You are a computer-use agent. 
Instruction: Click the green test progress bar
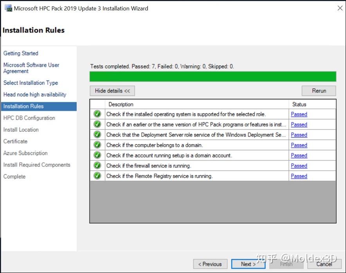pos(213,76)
